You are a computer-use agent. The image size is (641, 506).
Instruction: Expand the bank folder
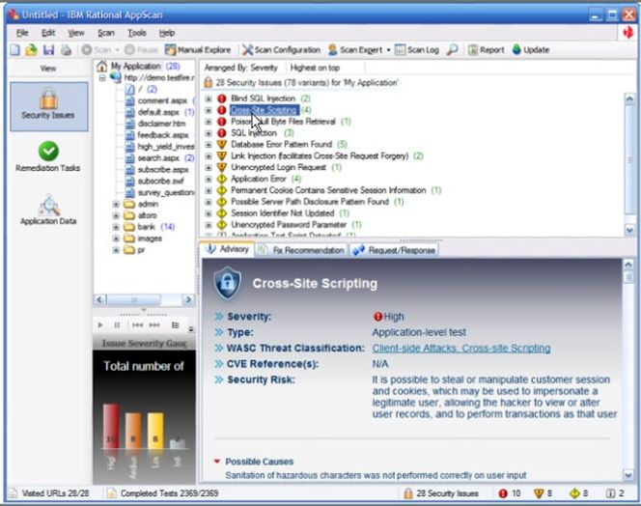point(116,227)
